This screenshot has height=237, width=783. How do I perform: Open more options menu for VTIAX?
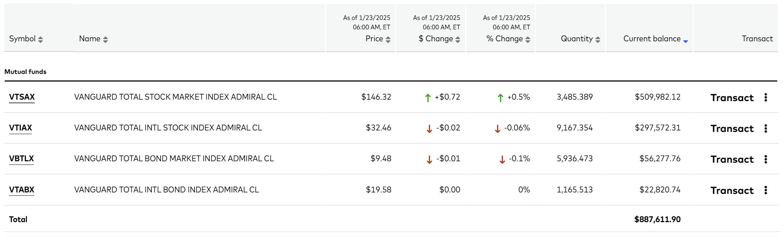(x=766, y=128)
